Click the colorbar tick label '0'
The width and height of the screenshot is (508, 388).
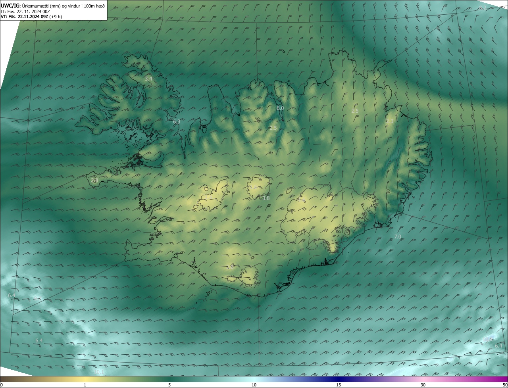[2, 385]
